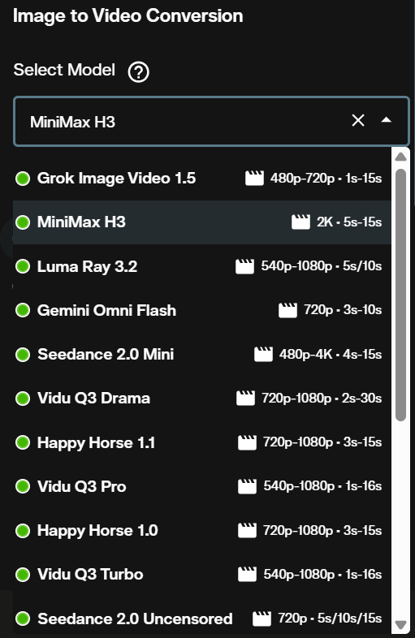
Task: Click clapperboard icon for Grok Image Video 1.5
Action: [254, 179]
